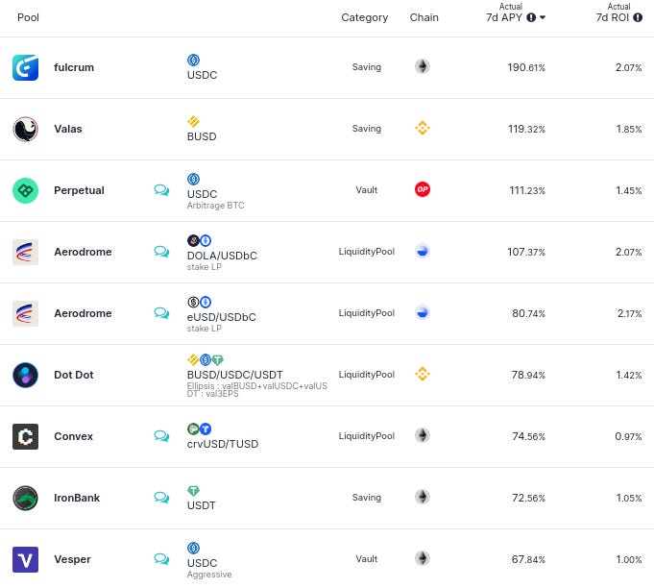Click the info icon beside 7d APY

[531, 17]
